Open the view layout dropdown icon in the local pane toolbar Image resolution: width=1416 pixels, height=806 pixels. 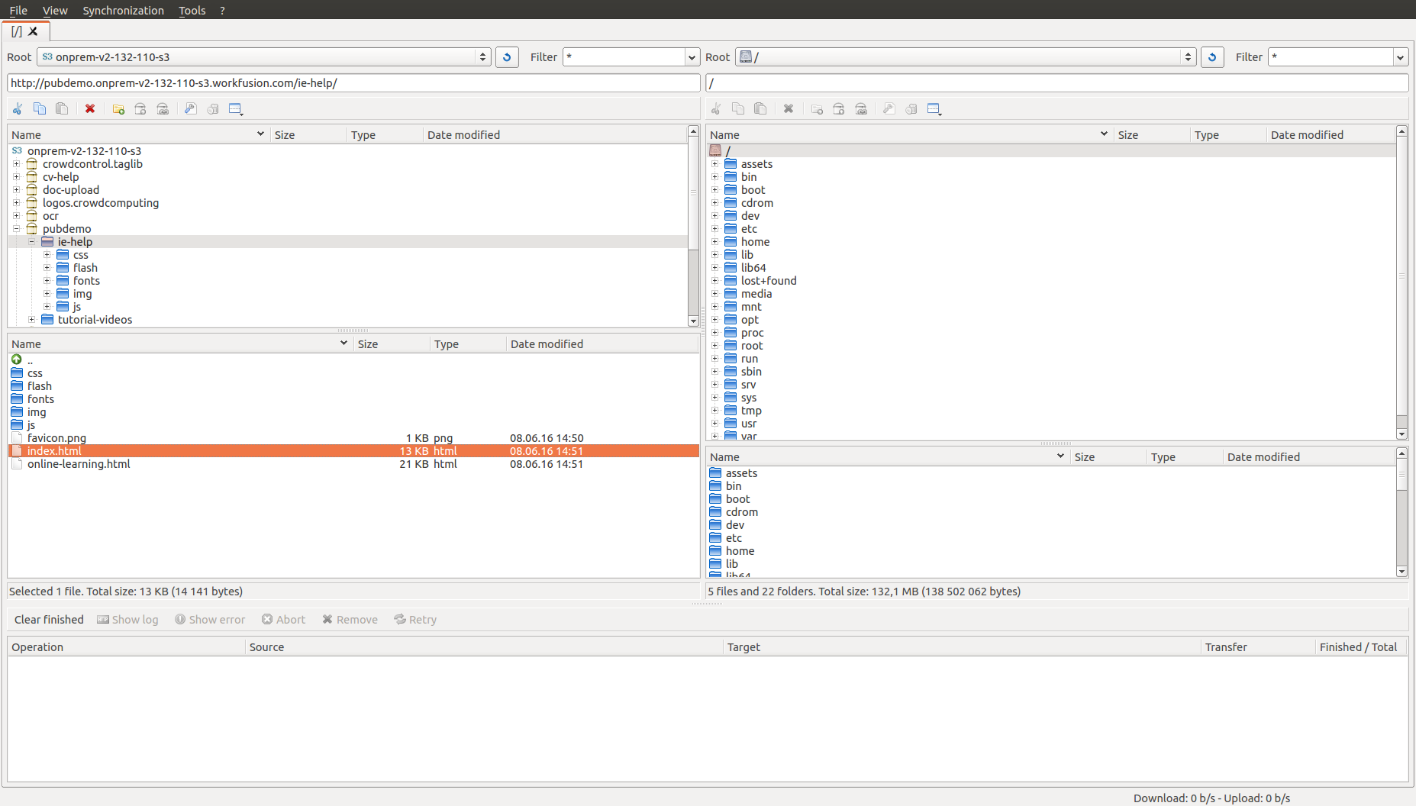click(x=934, y=109)
